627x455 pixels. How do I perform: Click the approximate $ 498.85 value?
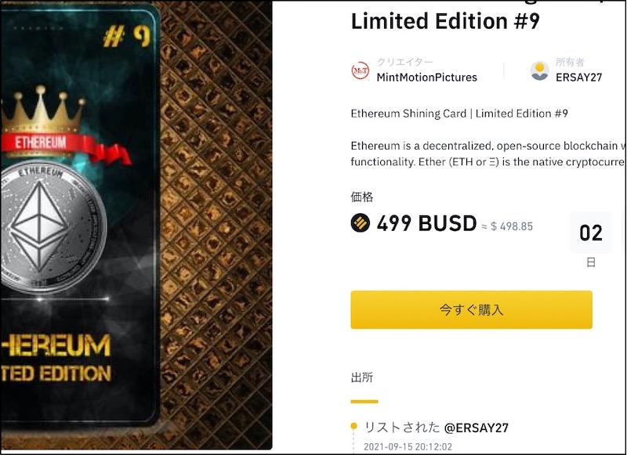coord(507,226)
